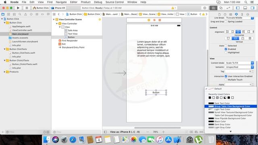Show the Connections inspector

tap(248, 14)
